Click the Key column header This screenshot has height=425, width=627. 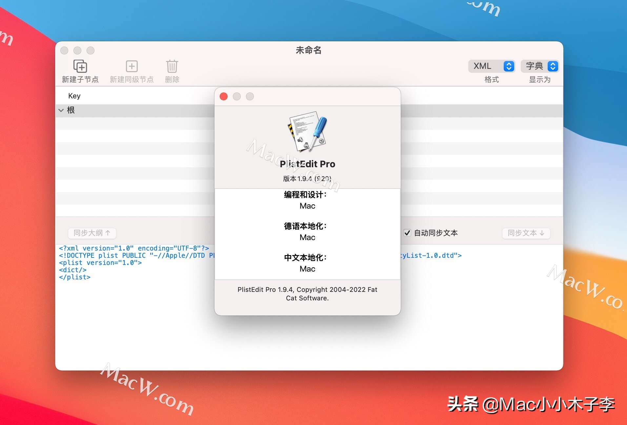pos(74,96)
